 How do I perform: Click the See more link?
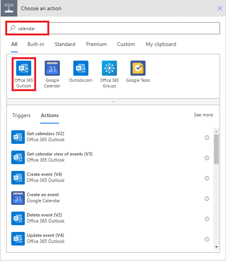[x=203, y=115]
